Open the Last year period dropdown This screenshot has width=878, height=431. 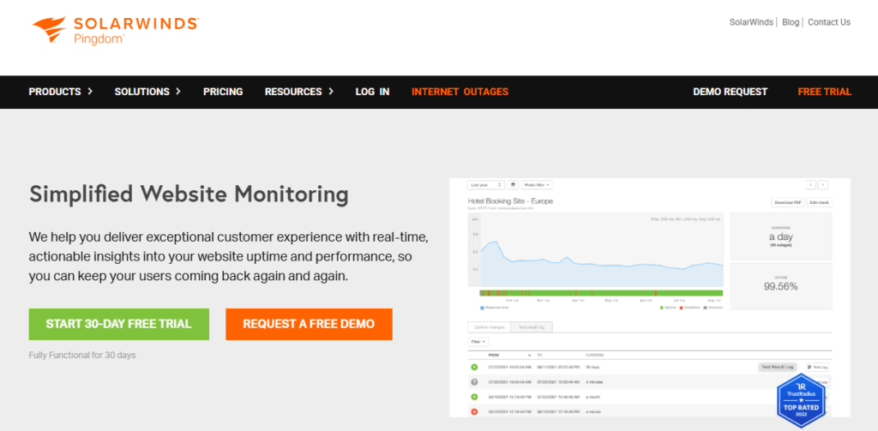point(485,185)
